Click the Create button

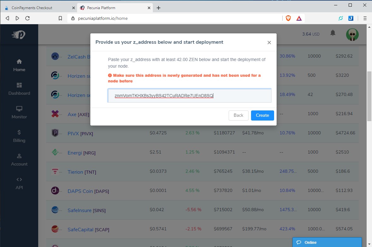[262, 115]
